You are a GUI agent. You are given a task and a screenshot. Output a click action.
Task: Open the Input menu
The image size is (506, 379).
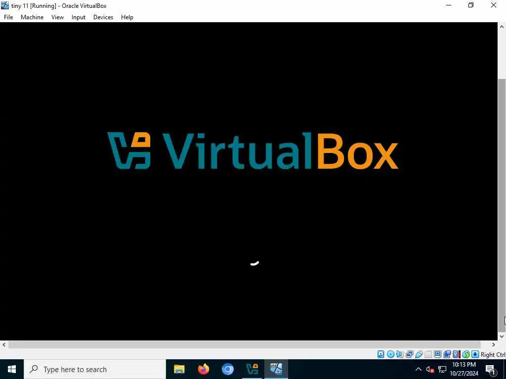(79, 17)
